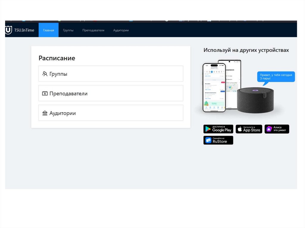Click the people icon beside Группы
Screen dimensions: 305x228
(45, 74)
